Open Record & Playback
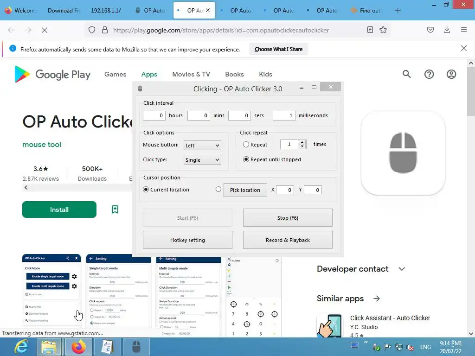The image size is (475, 356). click(x=288, y=240)
